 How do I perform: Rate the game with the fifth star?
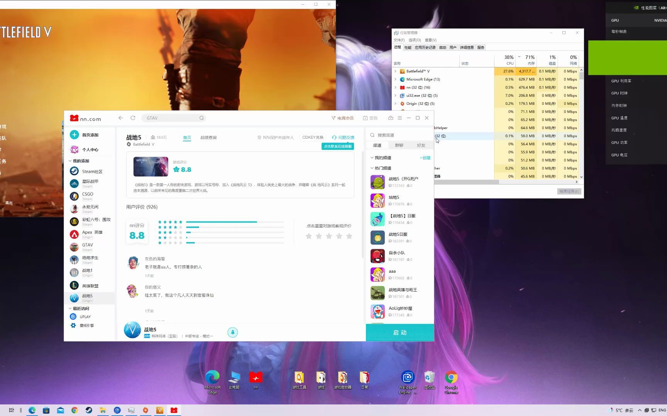(x=349, y=236)
